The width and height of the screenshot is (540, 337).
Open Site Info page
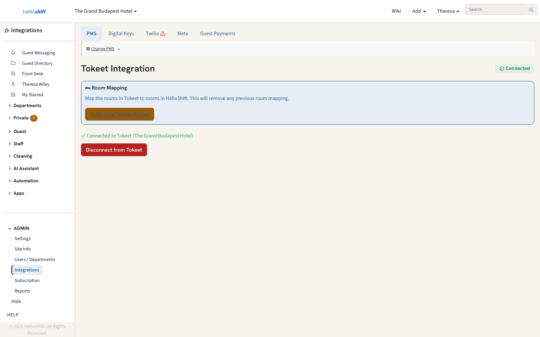click(23, 249)
